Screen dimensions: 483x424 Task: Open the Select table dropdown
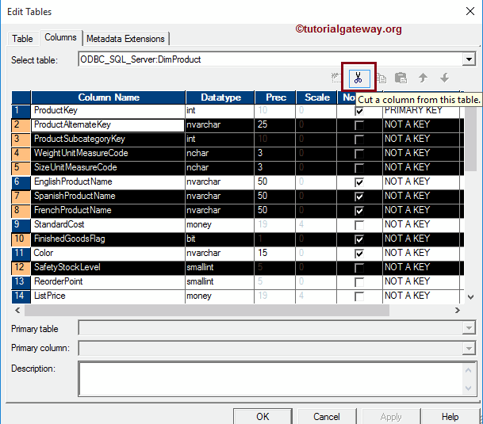click(x=469, y=59)
